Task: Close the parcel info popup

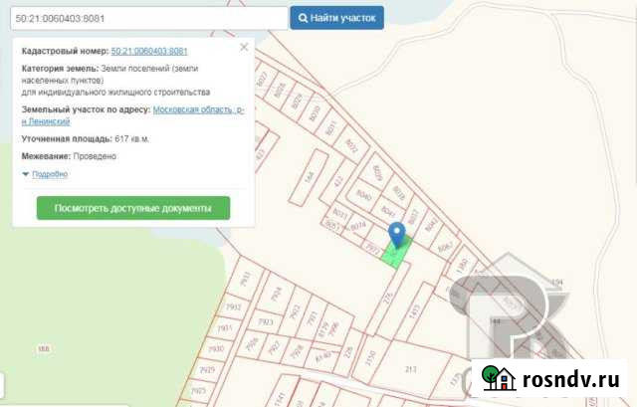Action: (x=244, y=48)
